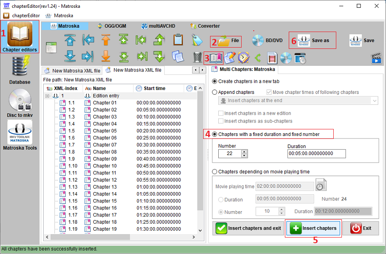This screenshot has height=254, width=386.
Task: Select the Number radio option
Action: [221, 212]
